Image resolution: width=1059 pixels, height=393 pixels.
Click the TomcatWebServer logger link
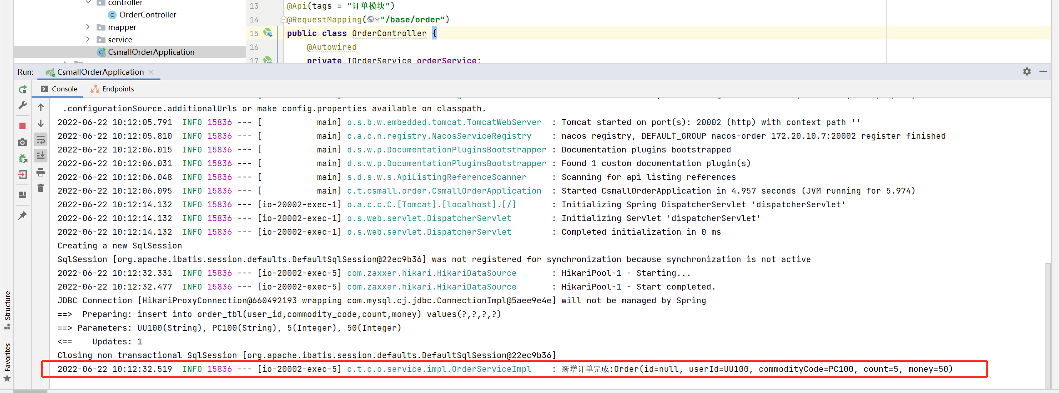(444, 122)
